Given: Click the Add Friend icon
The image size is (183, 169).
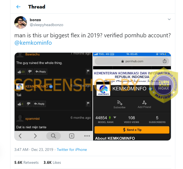Looking at the screenshot, I should 144,104.
